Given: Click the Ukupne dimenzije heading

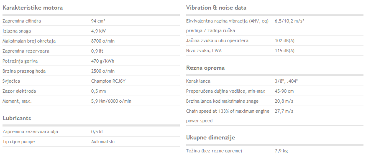Looking at the screenshot, I should 210,137.
